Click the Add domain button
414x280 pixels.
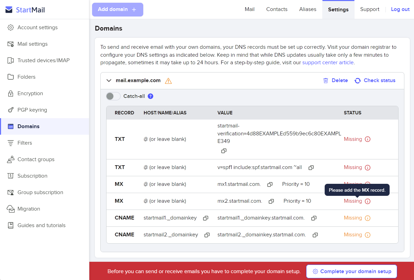tap(118, 9)
